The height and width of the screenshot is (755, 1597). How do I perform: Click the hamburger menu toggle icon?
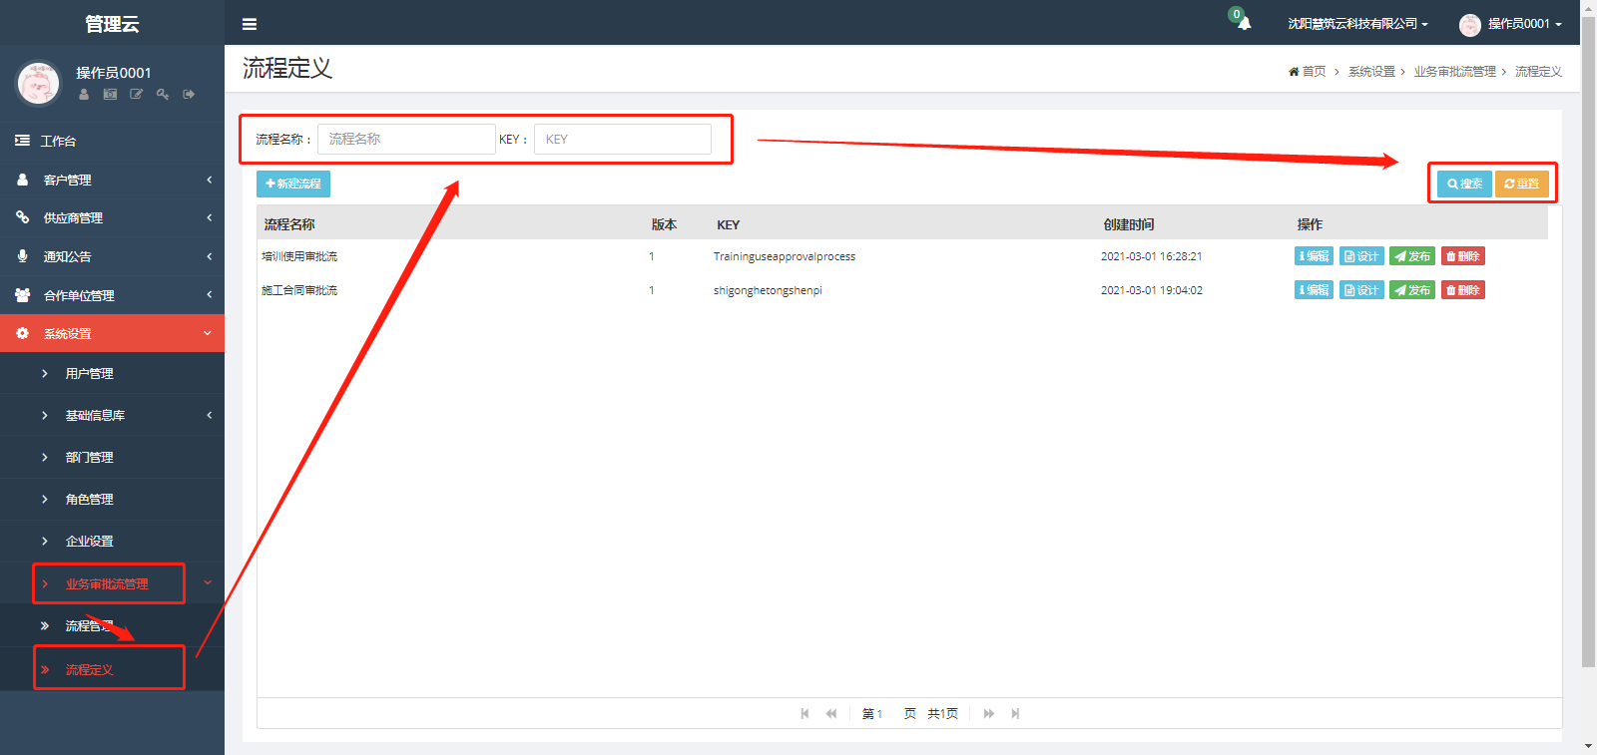pyautogui.click(x=250, y=24)
